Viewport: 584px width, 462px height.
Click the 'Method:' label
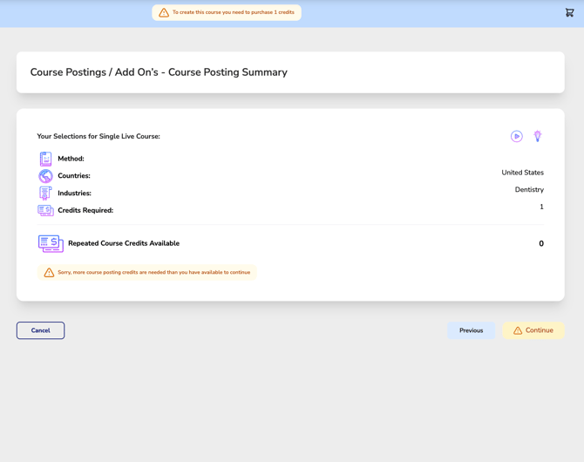pos(71,159)
